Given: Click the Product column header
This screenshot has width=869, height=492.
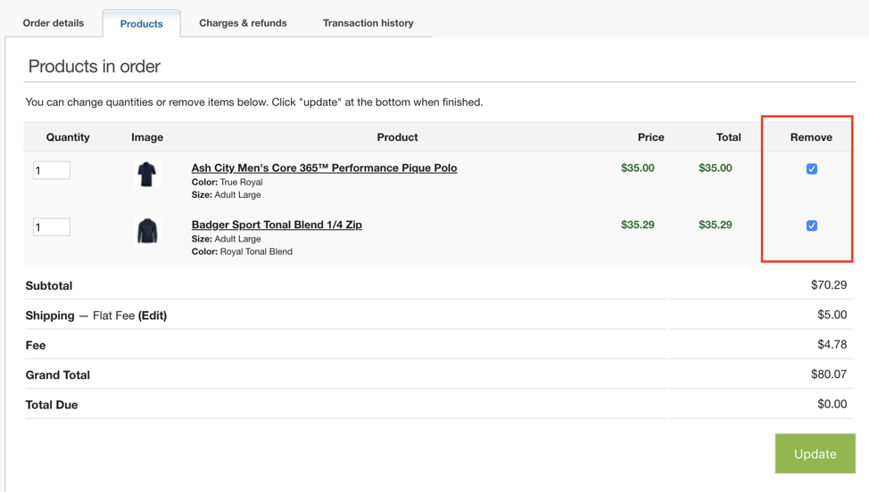Looking at the screenshot, I should tap(397, 137).
